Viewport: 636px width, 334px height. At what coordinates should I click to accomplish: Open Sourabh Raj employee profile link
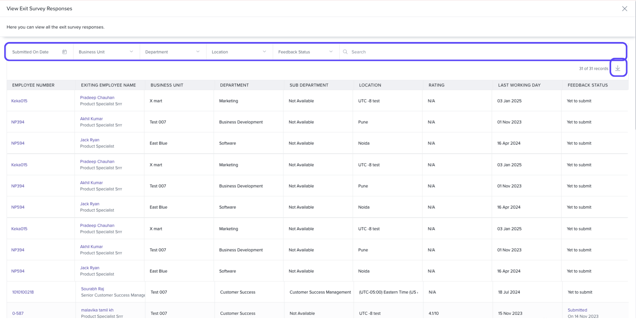pyautogui.click(x=92, y=289)
